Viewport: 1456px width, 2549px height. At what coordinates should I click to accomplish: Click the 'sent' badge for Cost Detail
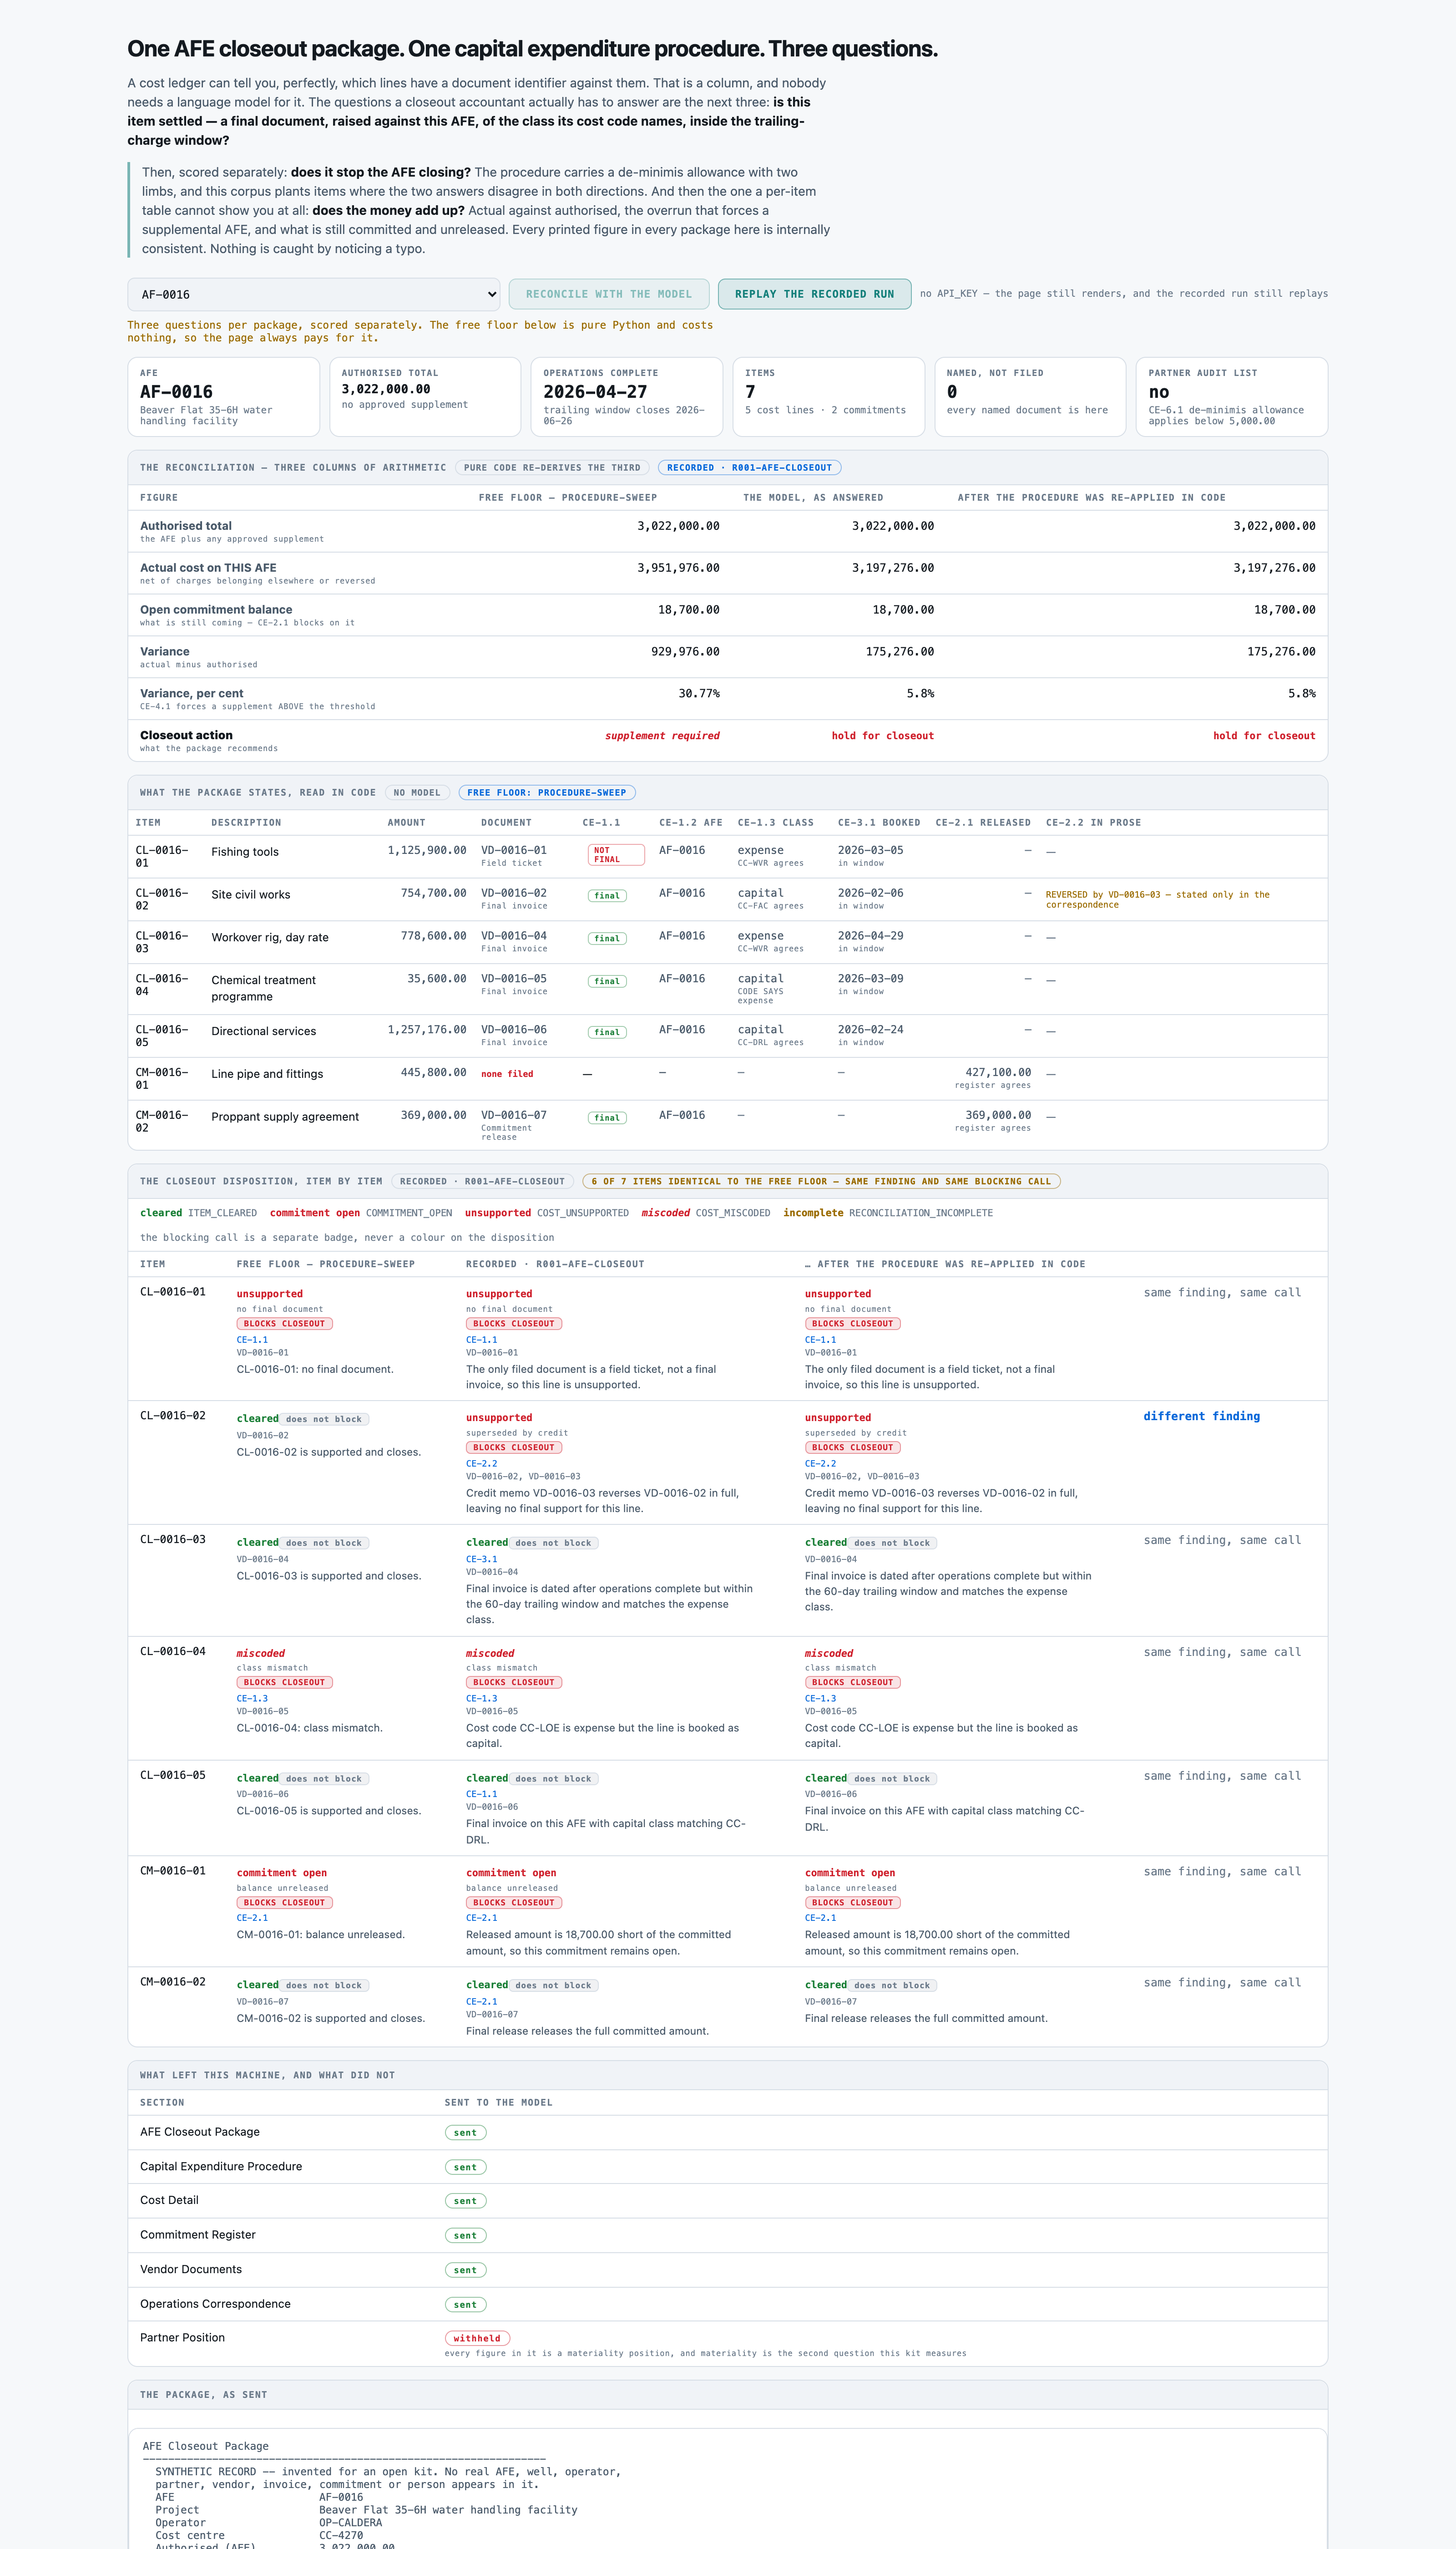coord(465,2201)
